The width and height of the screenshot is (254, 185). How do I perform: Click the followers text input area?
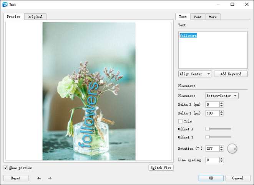click(213, 50)
